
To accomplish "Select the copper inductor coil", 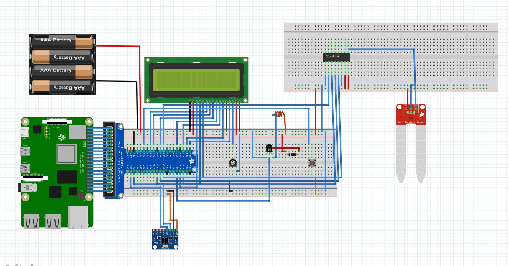I will (279, 114).
